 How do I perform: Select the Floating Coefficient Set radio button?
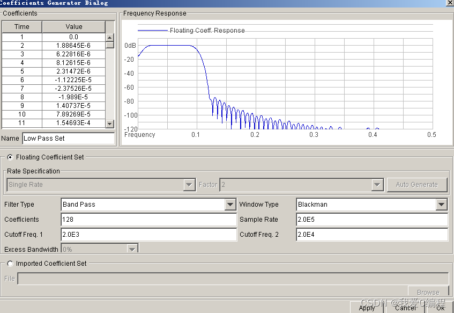click(10, 157)
